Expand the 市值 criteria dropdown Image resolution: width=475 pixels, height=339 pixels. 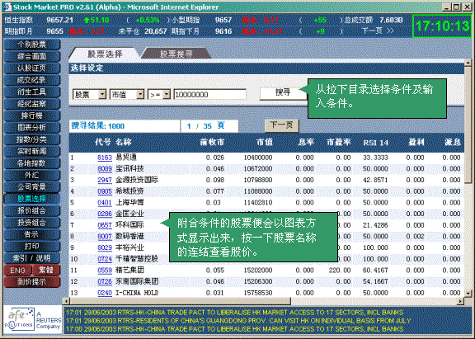127,95
